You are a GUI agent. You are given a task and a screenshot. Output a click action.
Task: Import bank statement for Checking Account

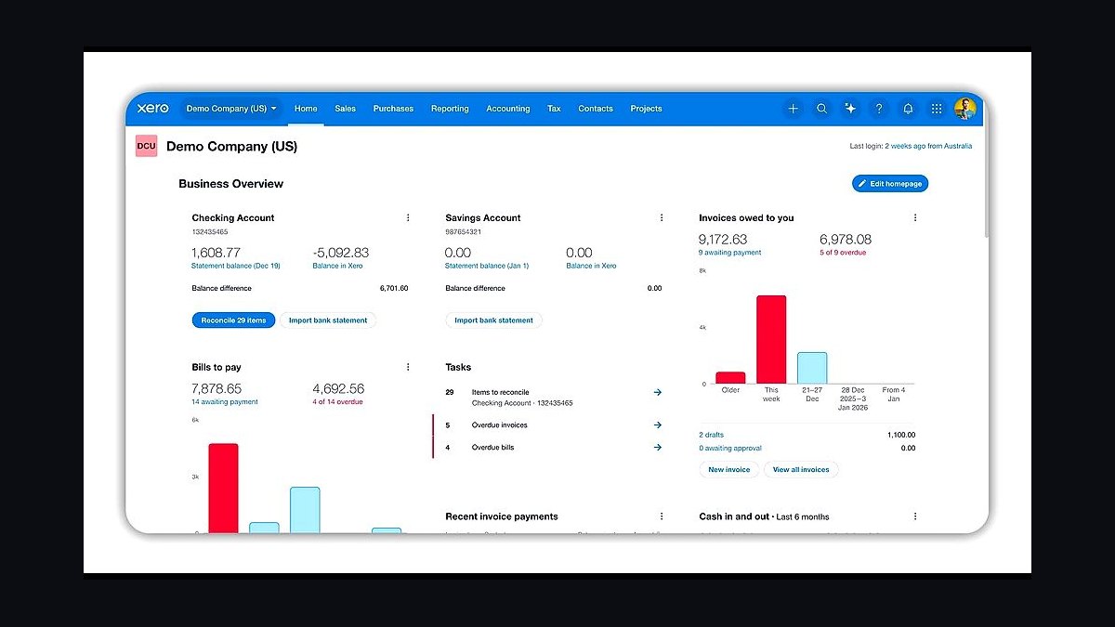tap(328, 320)
